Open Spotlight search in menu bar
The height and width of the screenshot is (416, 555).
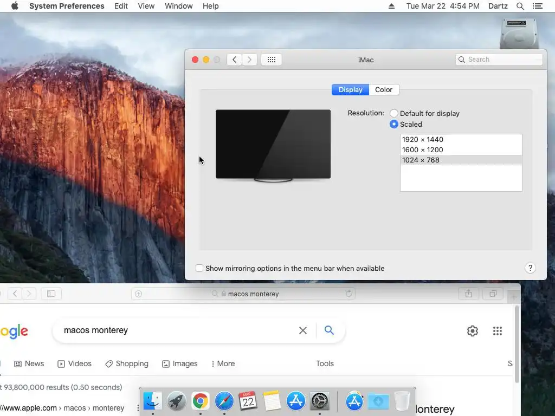520,6
